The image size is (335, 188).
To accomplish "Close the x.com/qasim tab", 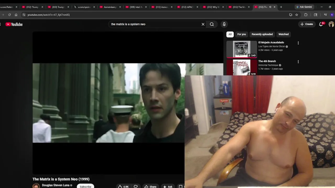I will pyautogui.click(x=94, y=7).
